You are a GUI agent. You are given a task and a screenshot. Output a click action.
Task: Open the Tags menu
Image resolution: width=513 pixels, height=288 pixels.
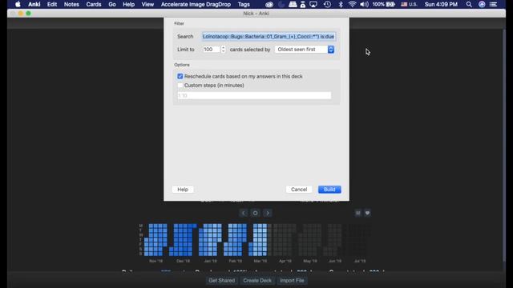coord(244,4)
